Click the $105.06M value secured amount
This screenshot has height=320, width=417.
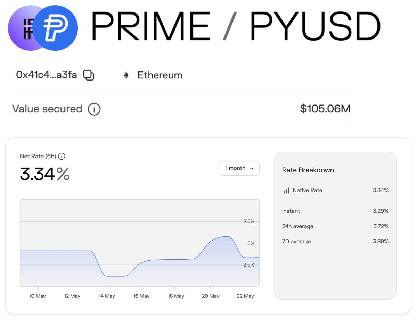[325, 109]
